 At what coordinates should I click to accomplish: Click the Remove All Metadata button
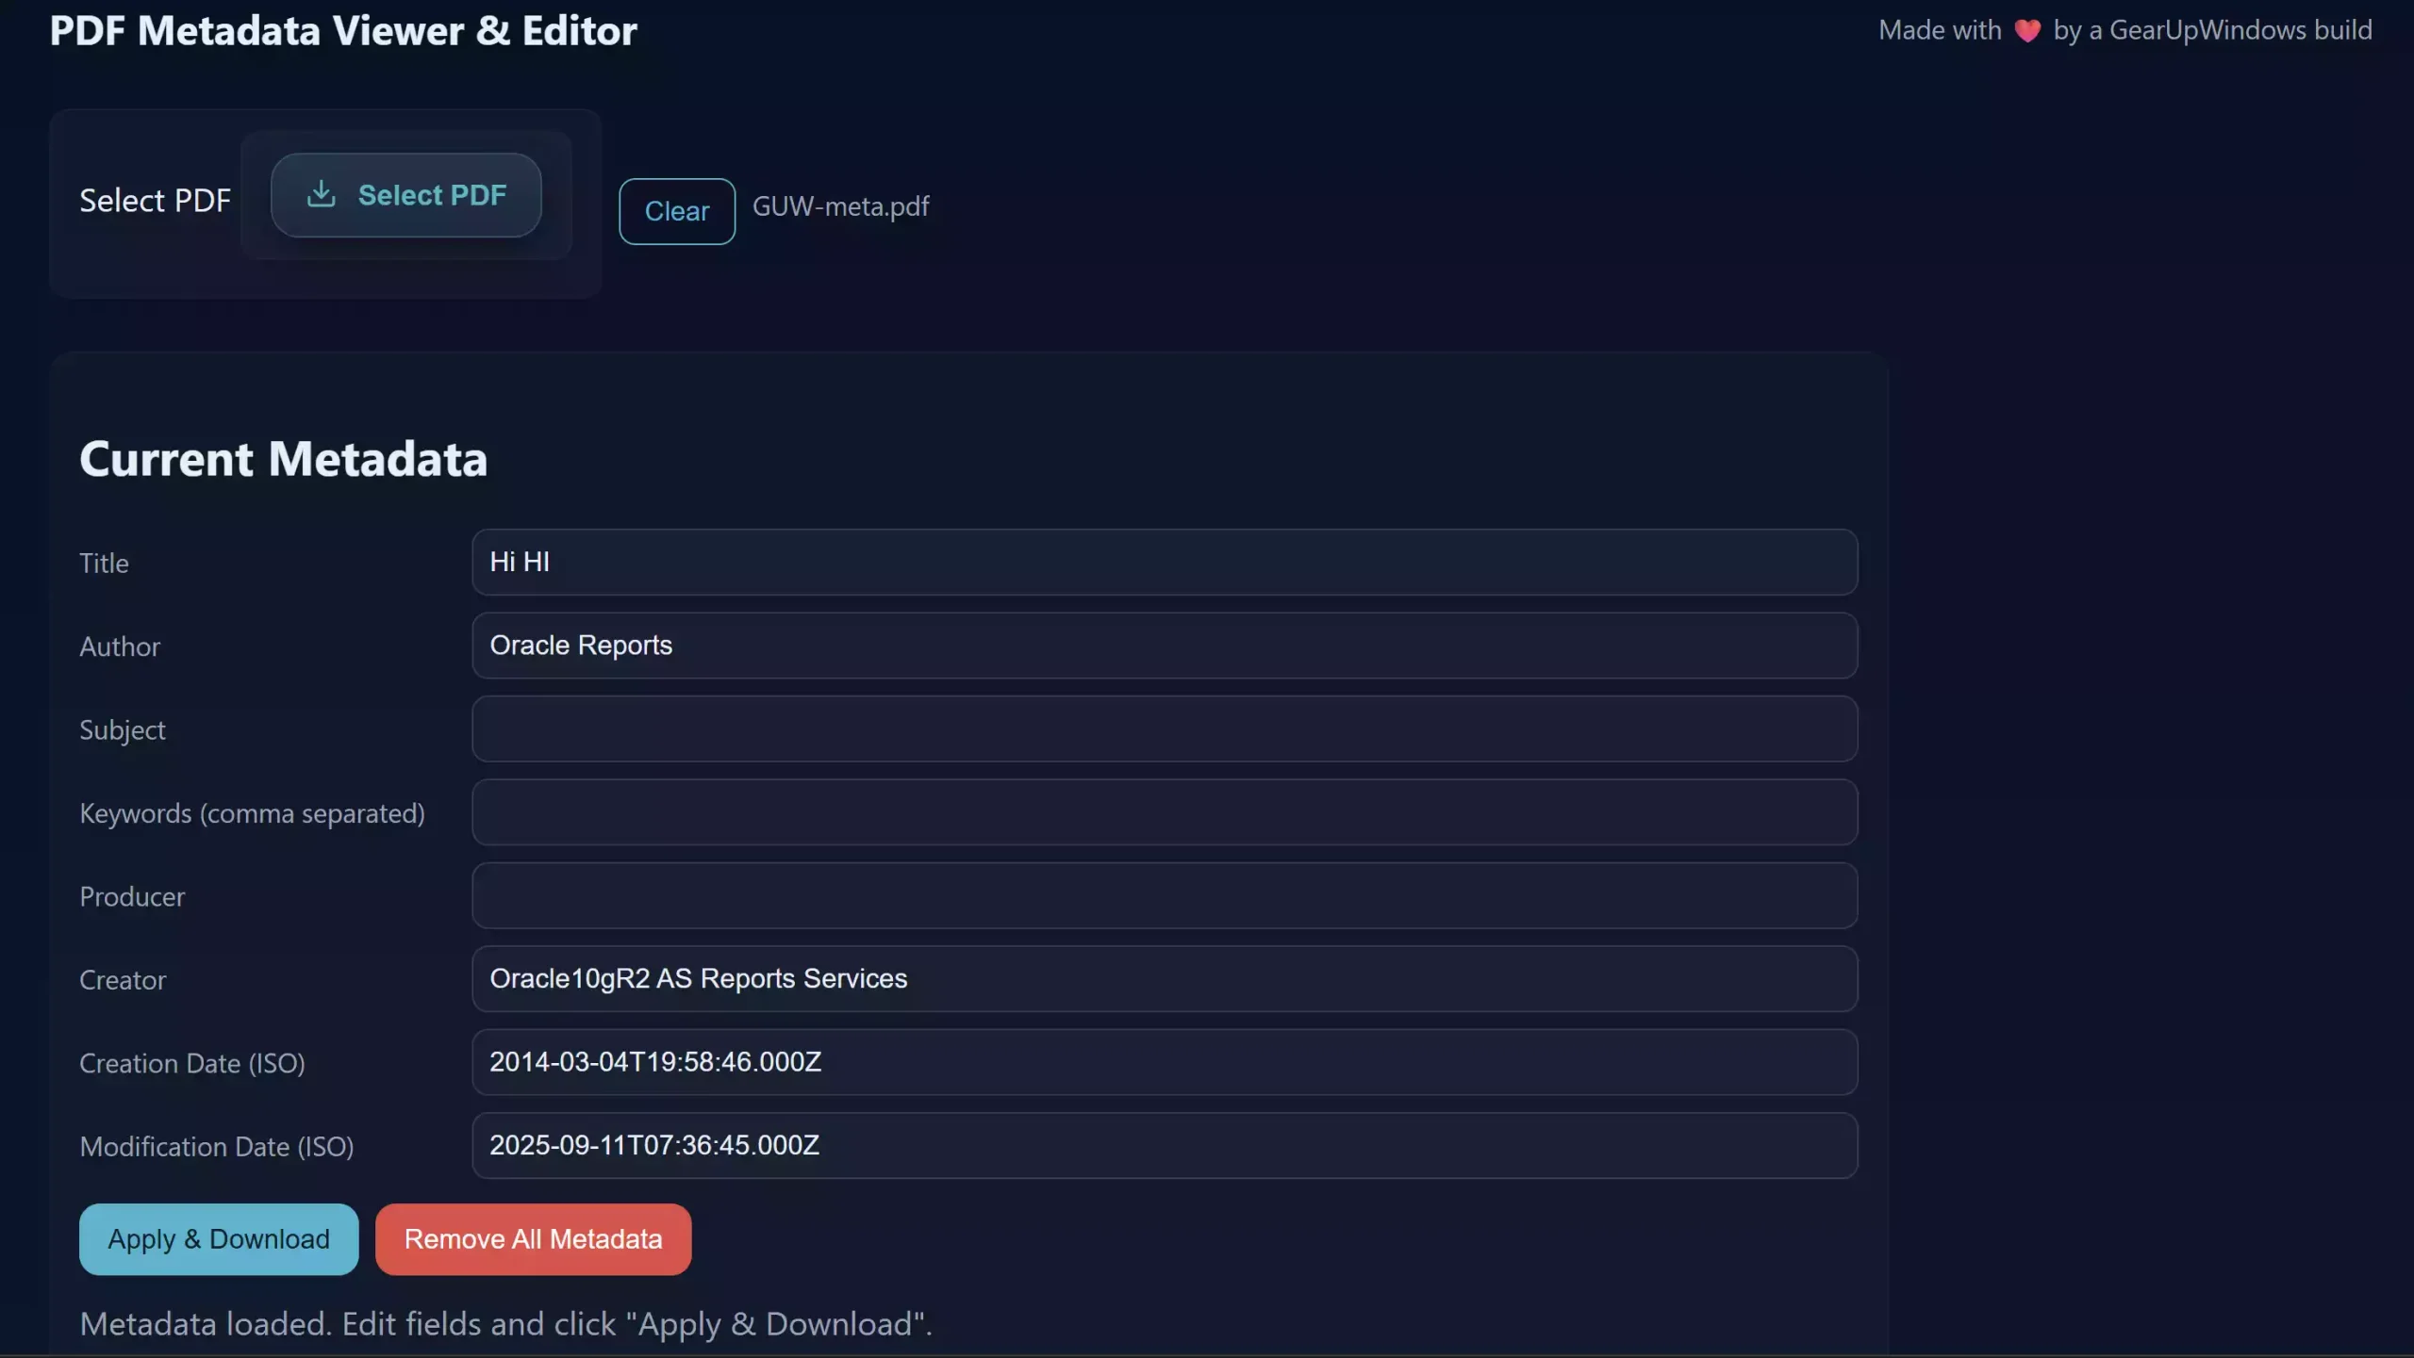tap(533, 1239)
